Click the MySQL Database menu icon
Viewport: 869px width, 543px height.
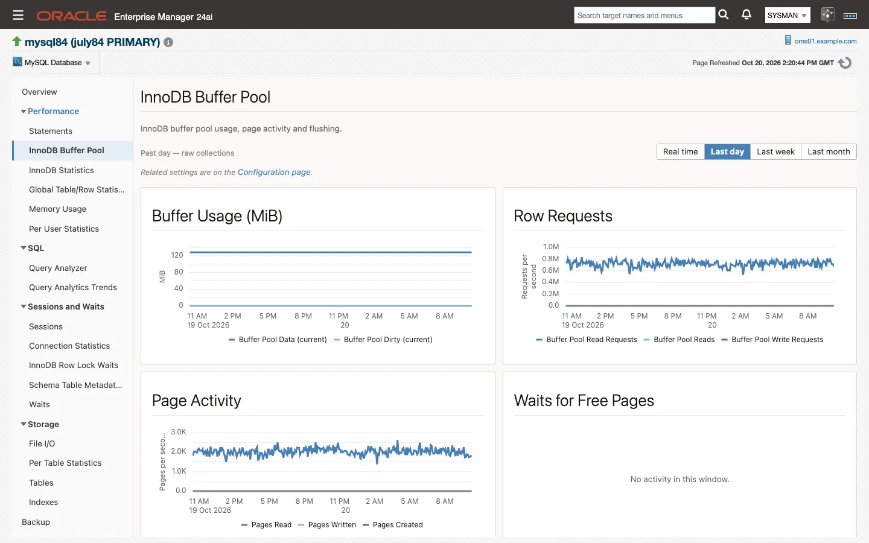(x=18, y=62)
